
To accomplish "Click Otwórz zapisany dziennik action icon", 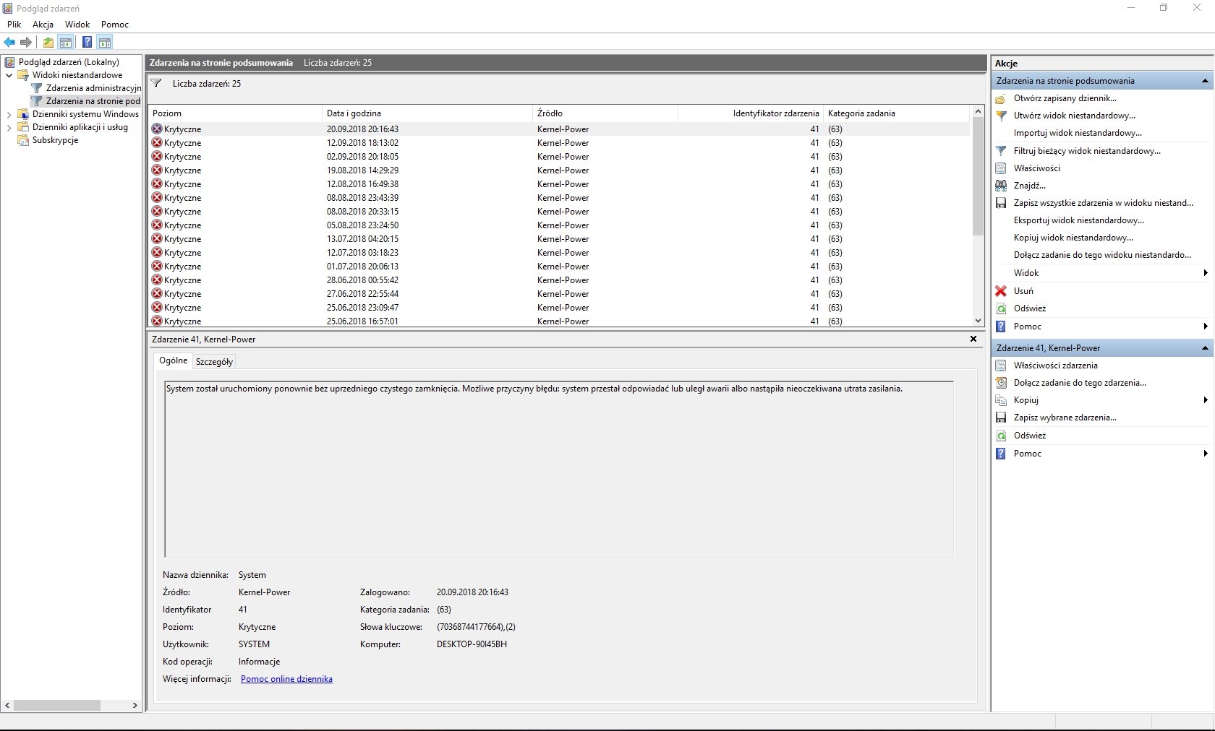I will pyautogui.click(x=1001, y=98).
